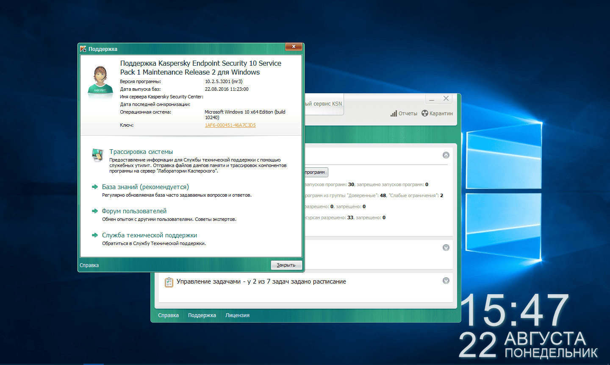Collapse the top section in main window
Image resolution: width=610 pixels, height=365 pixels.
pyautogui.click(x=446, y=155)
